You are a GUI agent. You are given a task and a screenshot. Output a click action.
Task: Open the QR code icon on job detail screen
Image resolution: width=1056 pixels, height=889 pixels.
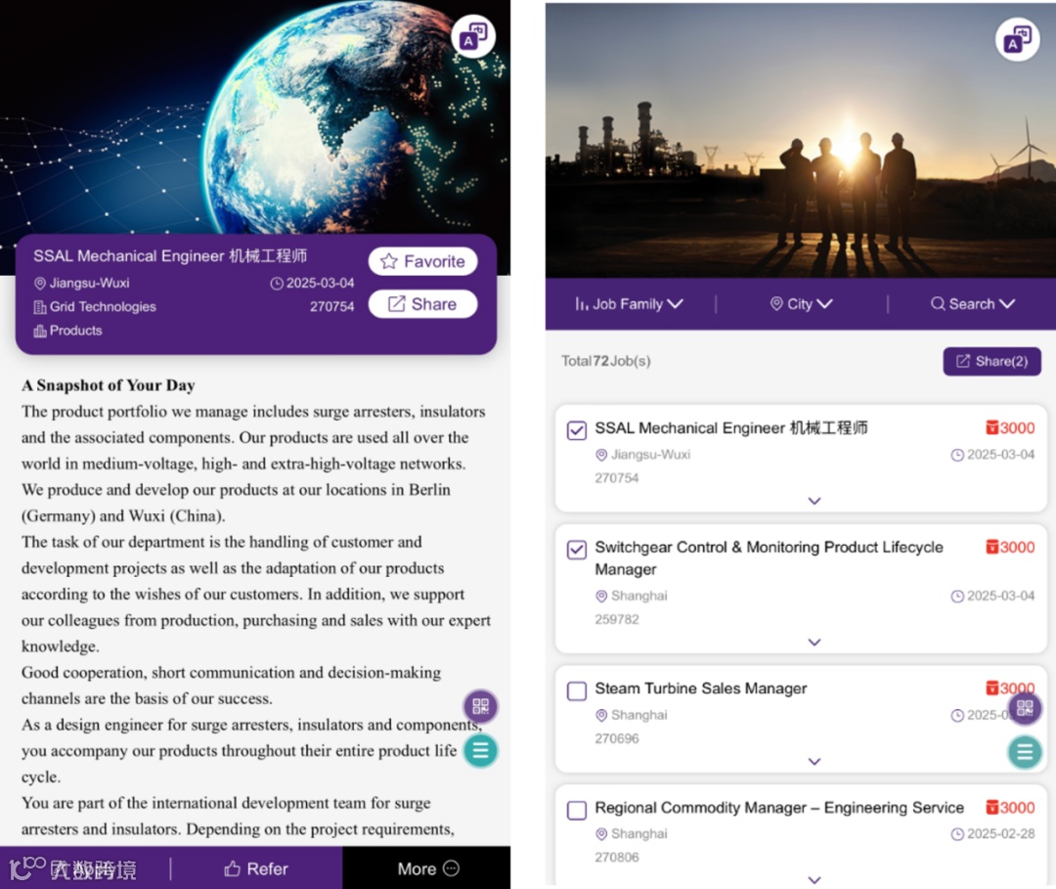point(480,706)
